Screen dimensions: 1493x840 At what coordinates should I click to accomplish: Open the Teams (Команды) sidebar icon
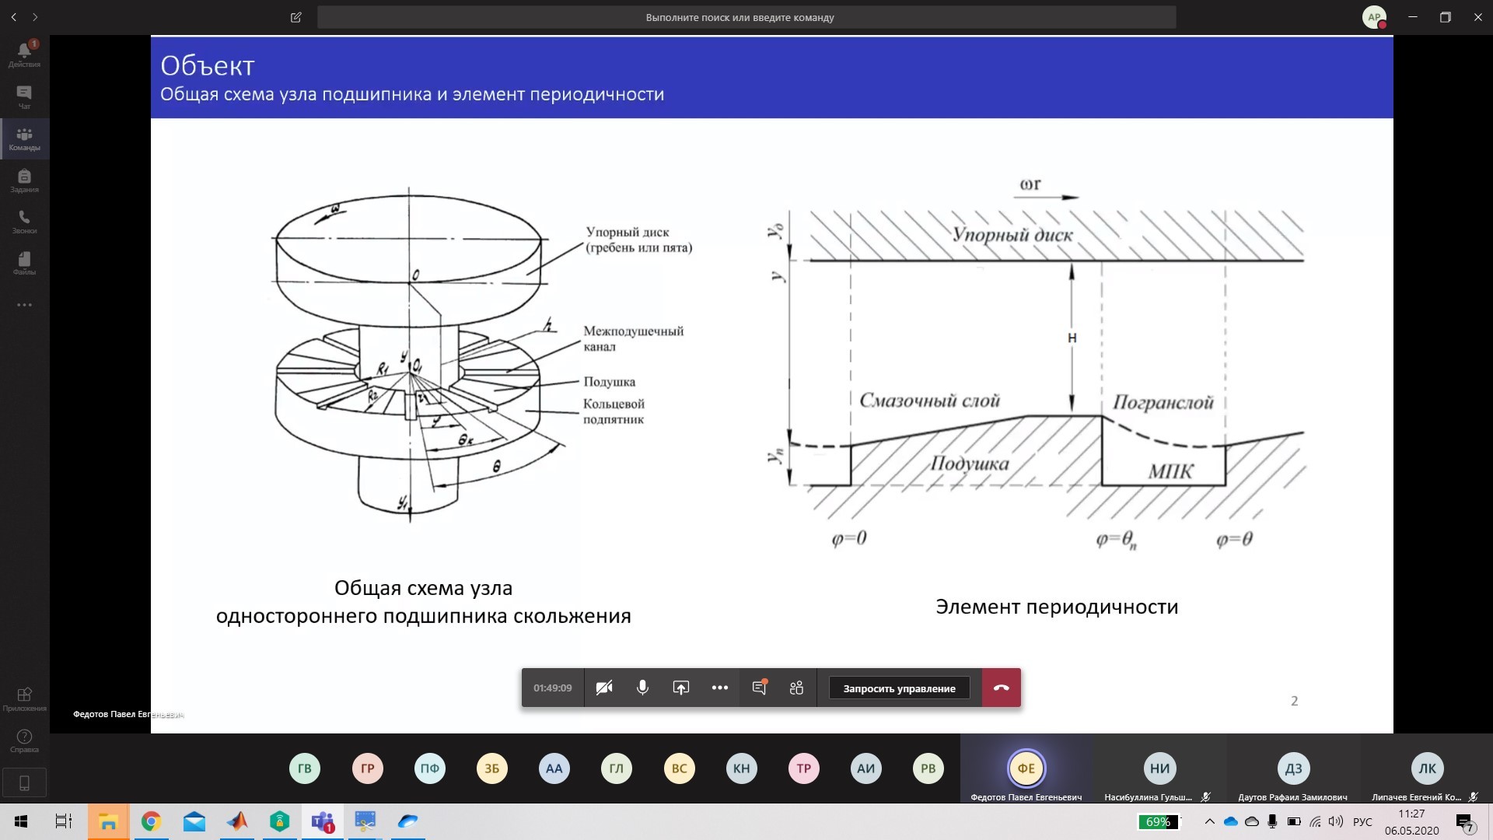point(24,138)
